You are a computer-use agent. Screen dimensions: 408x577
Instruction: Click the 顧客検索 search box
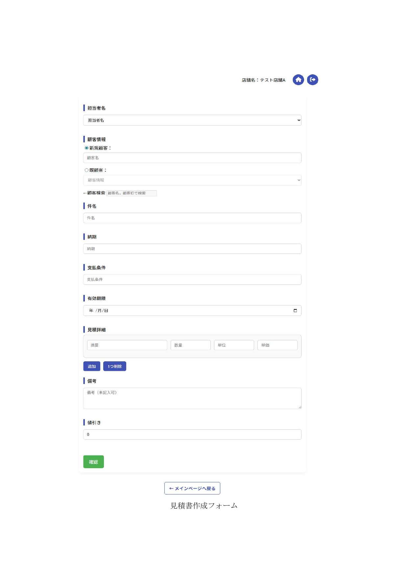pos(132,193)
